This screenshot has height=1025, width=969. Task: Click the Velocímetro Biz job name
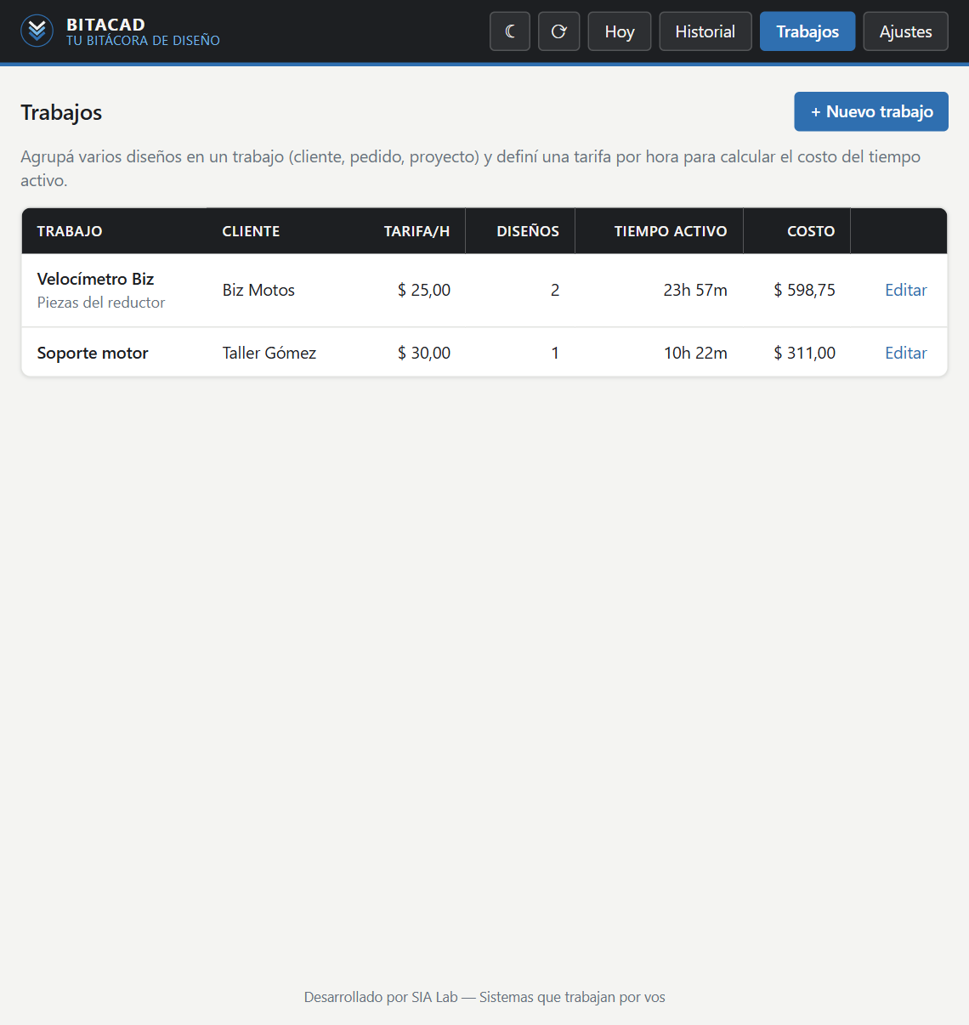[95, 279]
